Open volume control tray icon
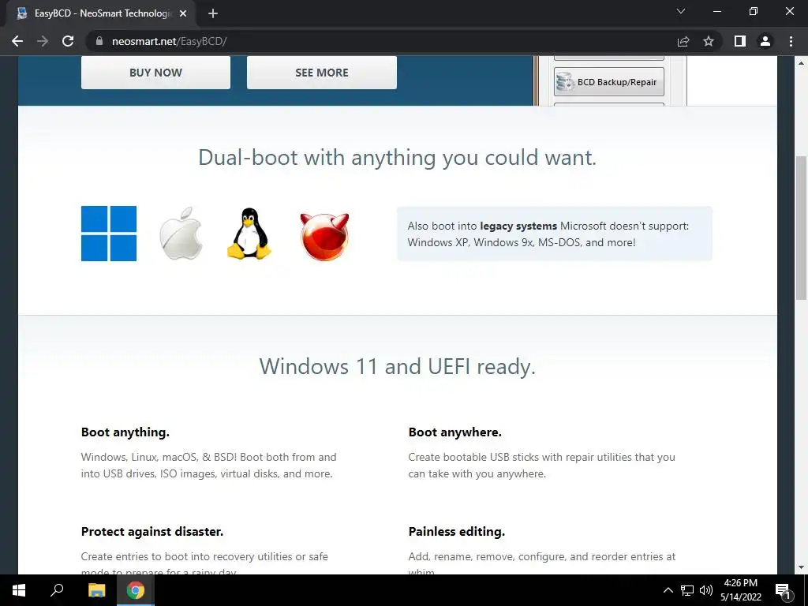The image size is (808, 606). [x=706, y=590]
